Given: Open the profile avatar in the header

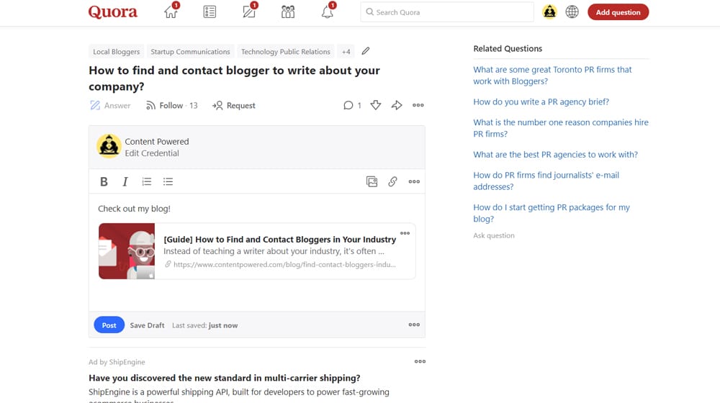Looking at the screenshot, I should click(549, 12).
